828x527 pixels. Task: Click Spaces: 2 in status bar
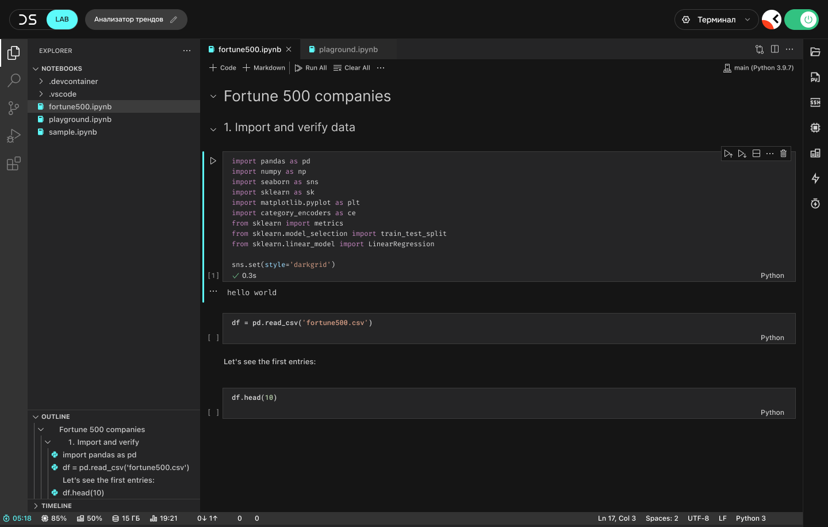[x=662, y=518]
